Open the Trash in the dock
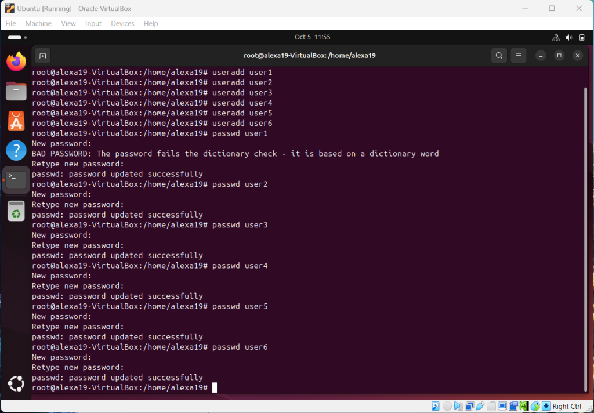The width and height of the screenshot is (594, 413). pos(16,211)
